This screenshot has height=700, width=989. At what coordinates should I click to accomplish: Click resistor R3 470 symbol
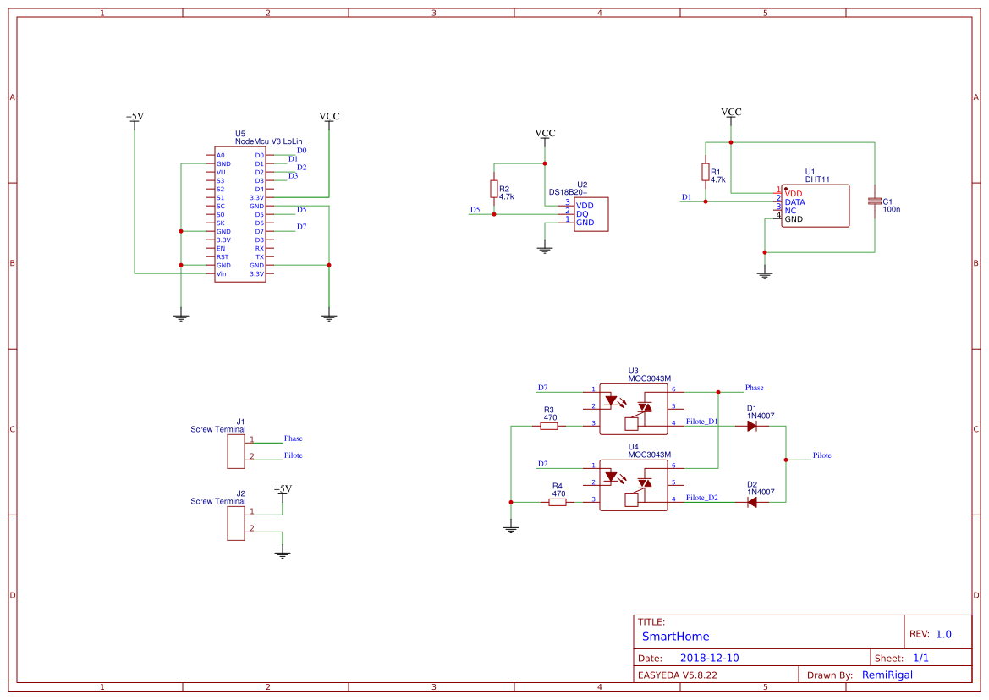point(549,426)
